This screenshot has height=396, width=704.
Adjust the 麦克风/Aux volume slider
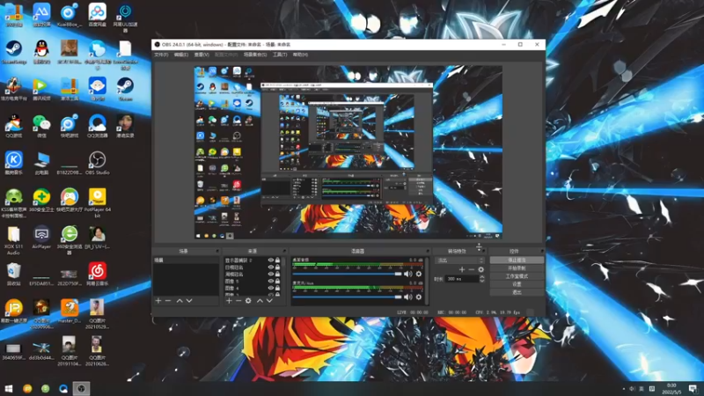coord(347,297)
